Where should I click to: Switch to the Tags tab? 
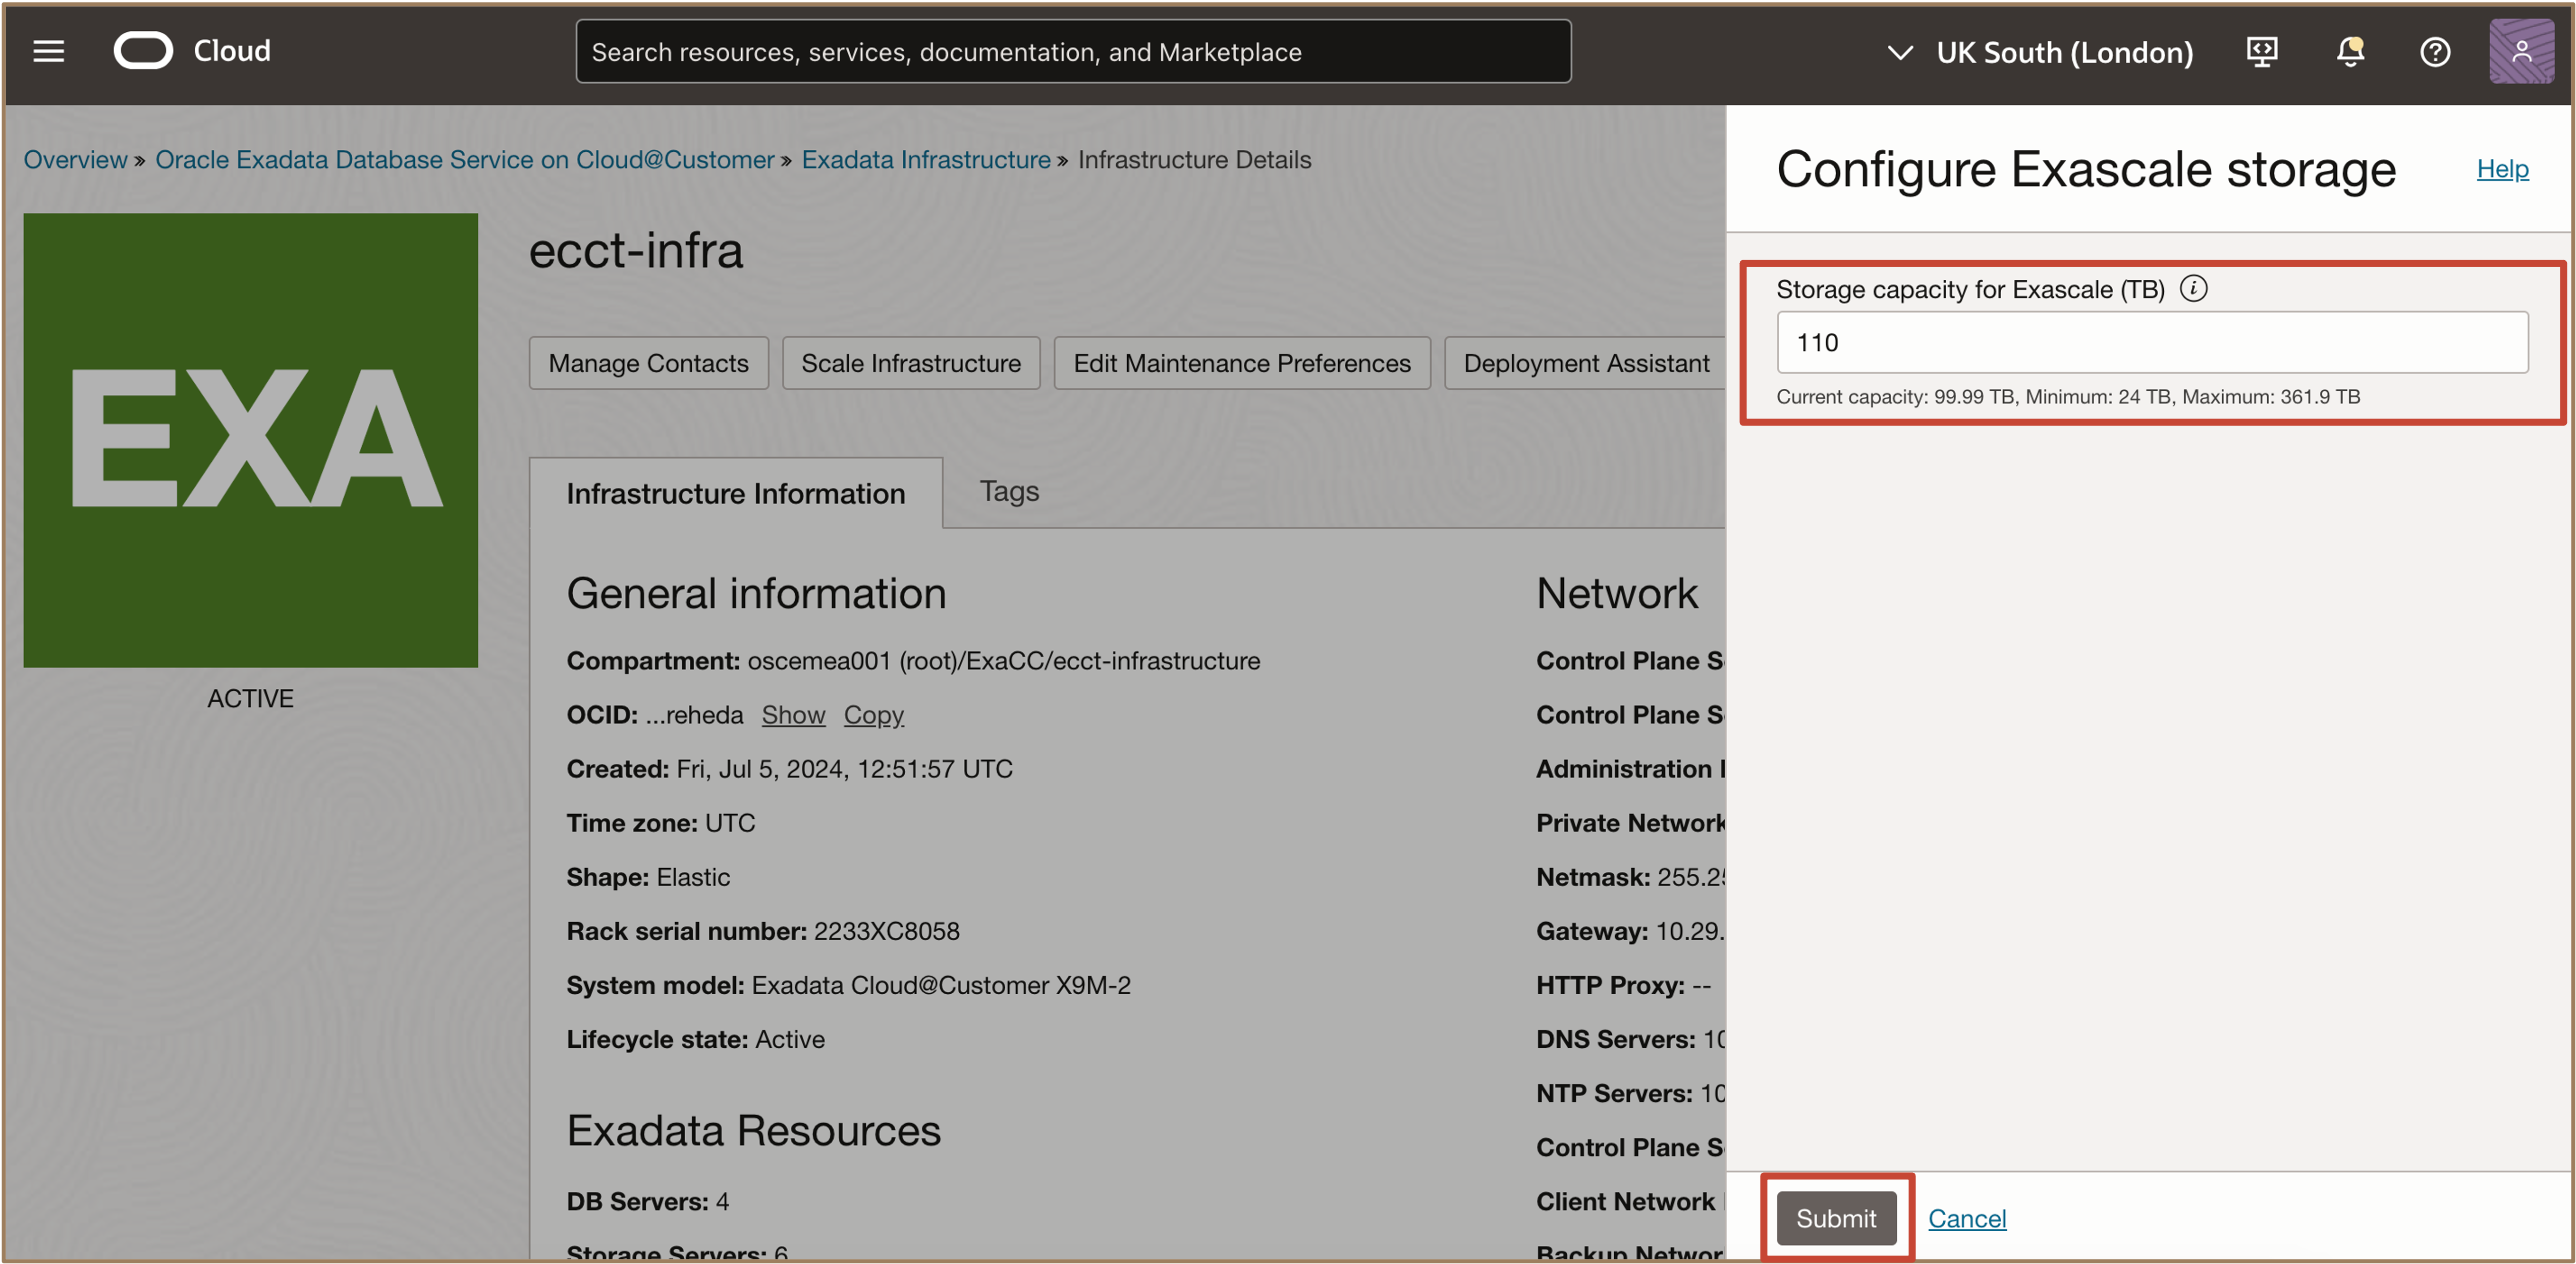coord(1008,492)
